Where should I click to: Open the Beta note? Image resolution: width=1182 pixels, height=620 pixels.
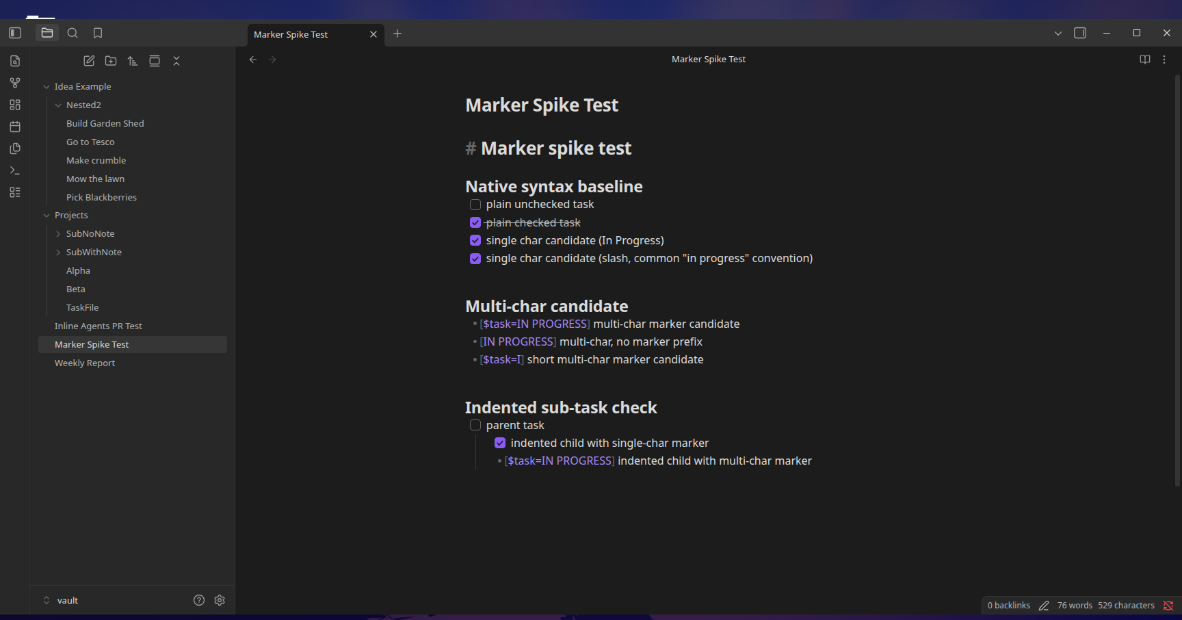click(76, 289)
